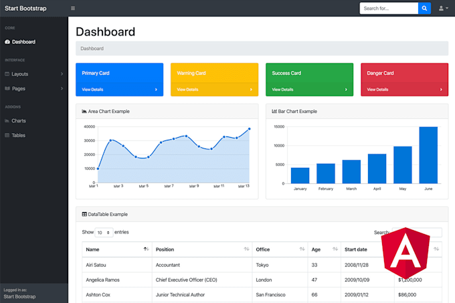View Details on the Primary Card

93,89
